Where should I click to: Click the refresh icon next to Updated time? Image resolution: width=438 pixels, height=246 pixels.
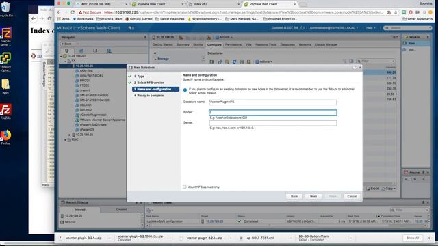coord(302,28)
